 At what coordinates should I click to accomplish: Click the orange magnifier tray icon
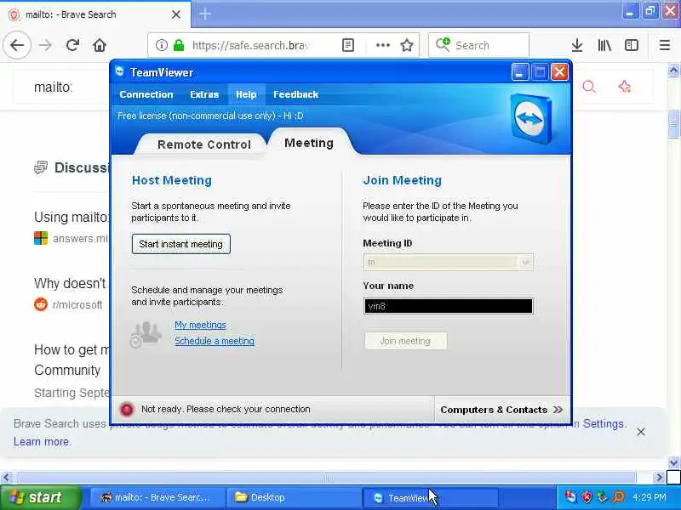[619, 497]
